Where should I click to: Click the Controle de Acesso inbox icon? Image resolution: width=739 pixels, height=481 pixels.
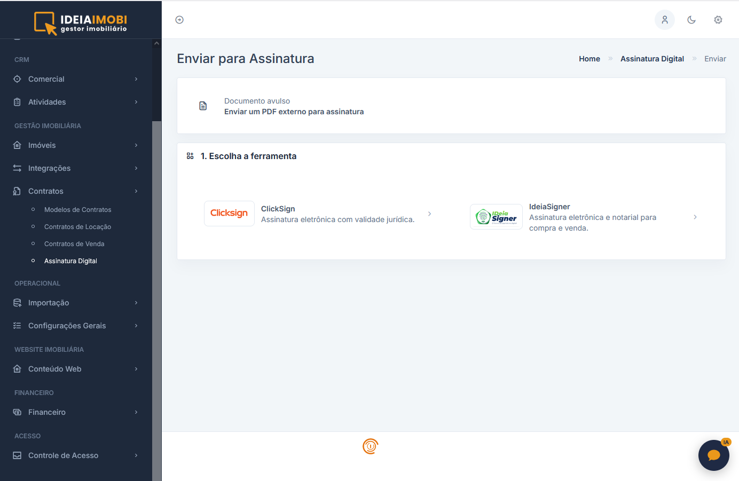tap(17, 455)
